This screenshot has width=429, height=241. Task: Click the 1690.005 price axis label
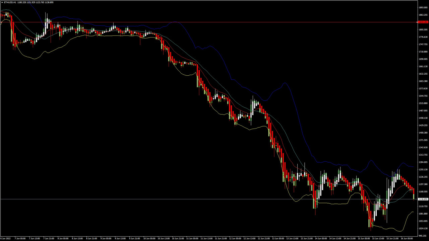[423, 59]
